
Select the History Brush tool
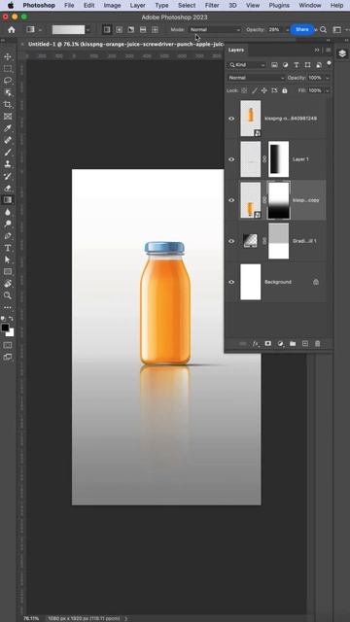(8, 176)
